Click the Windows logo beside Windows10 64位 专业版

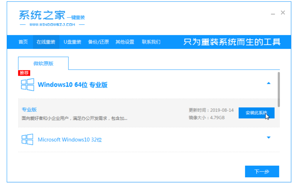(x=27, y=85)
